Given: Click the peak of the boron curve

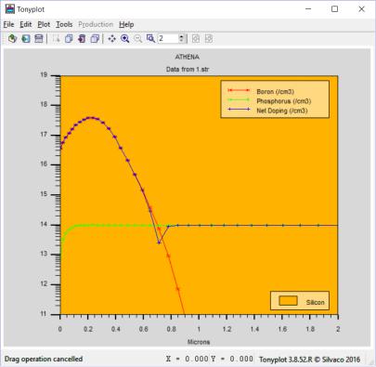Looking at the screenshot, I should [90, 117].
